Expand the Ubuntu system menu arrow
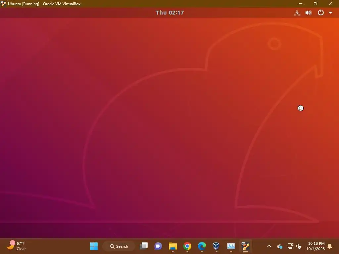339x254 pixels. tap(330, 13)
